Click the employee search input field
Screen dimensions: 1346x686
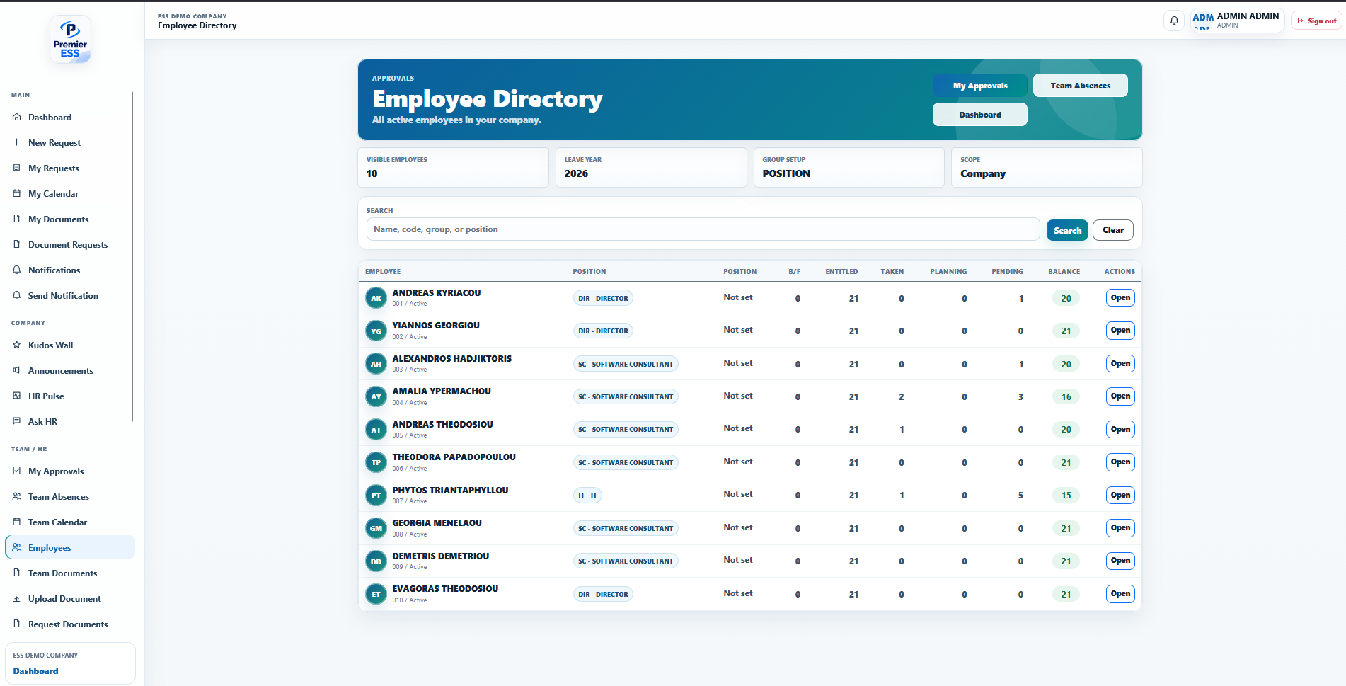click(x=703, y=229)
